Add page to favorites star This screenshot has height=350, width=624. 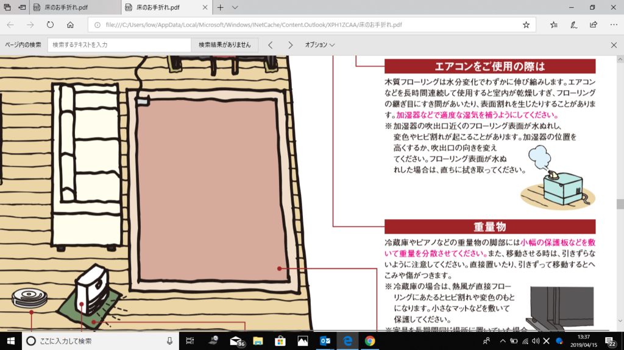[x=526, y=25]
